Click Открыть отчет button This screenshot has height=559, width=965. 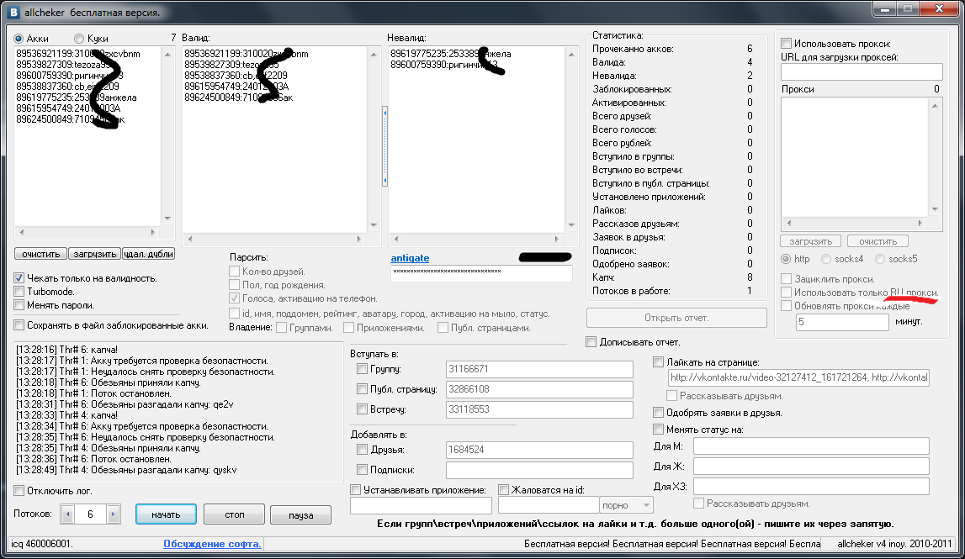click(676, 318)
